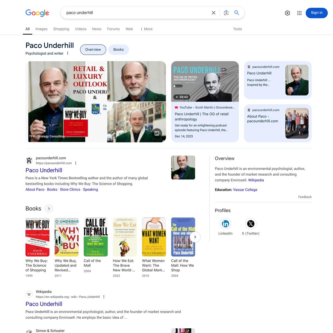333x333 pixels.
Task: Open the Store Clinics sitelink
Action: [x=70, y=189]
